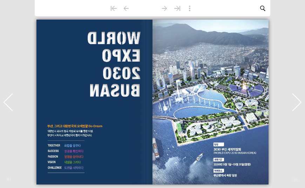This screenshot has width=305, height=188.
Task: Go to previous page arrow in toolbar
Action: 126,8
